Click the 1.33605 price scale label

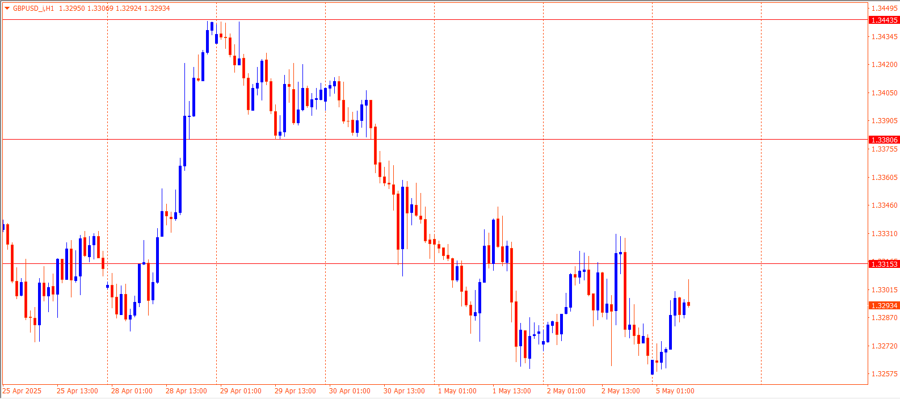[x=885, y=178]
